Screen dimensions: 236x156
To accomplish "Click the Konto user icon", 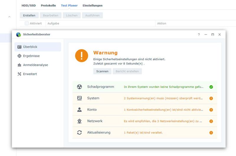I will point(79,110).
